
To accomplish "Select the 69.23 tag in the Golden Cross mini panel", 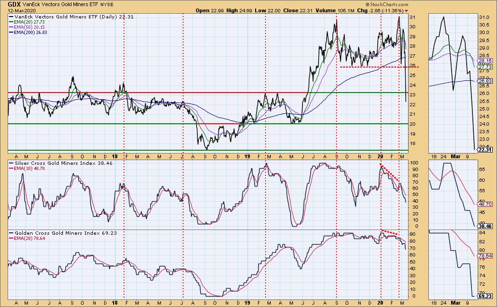I will (485, 296).
